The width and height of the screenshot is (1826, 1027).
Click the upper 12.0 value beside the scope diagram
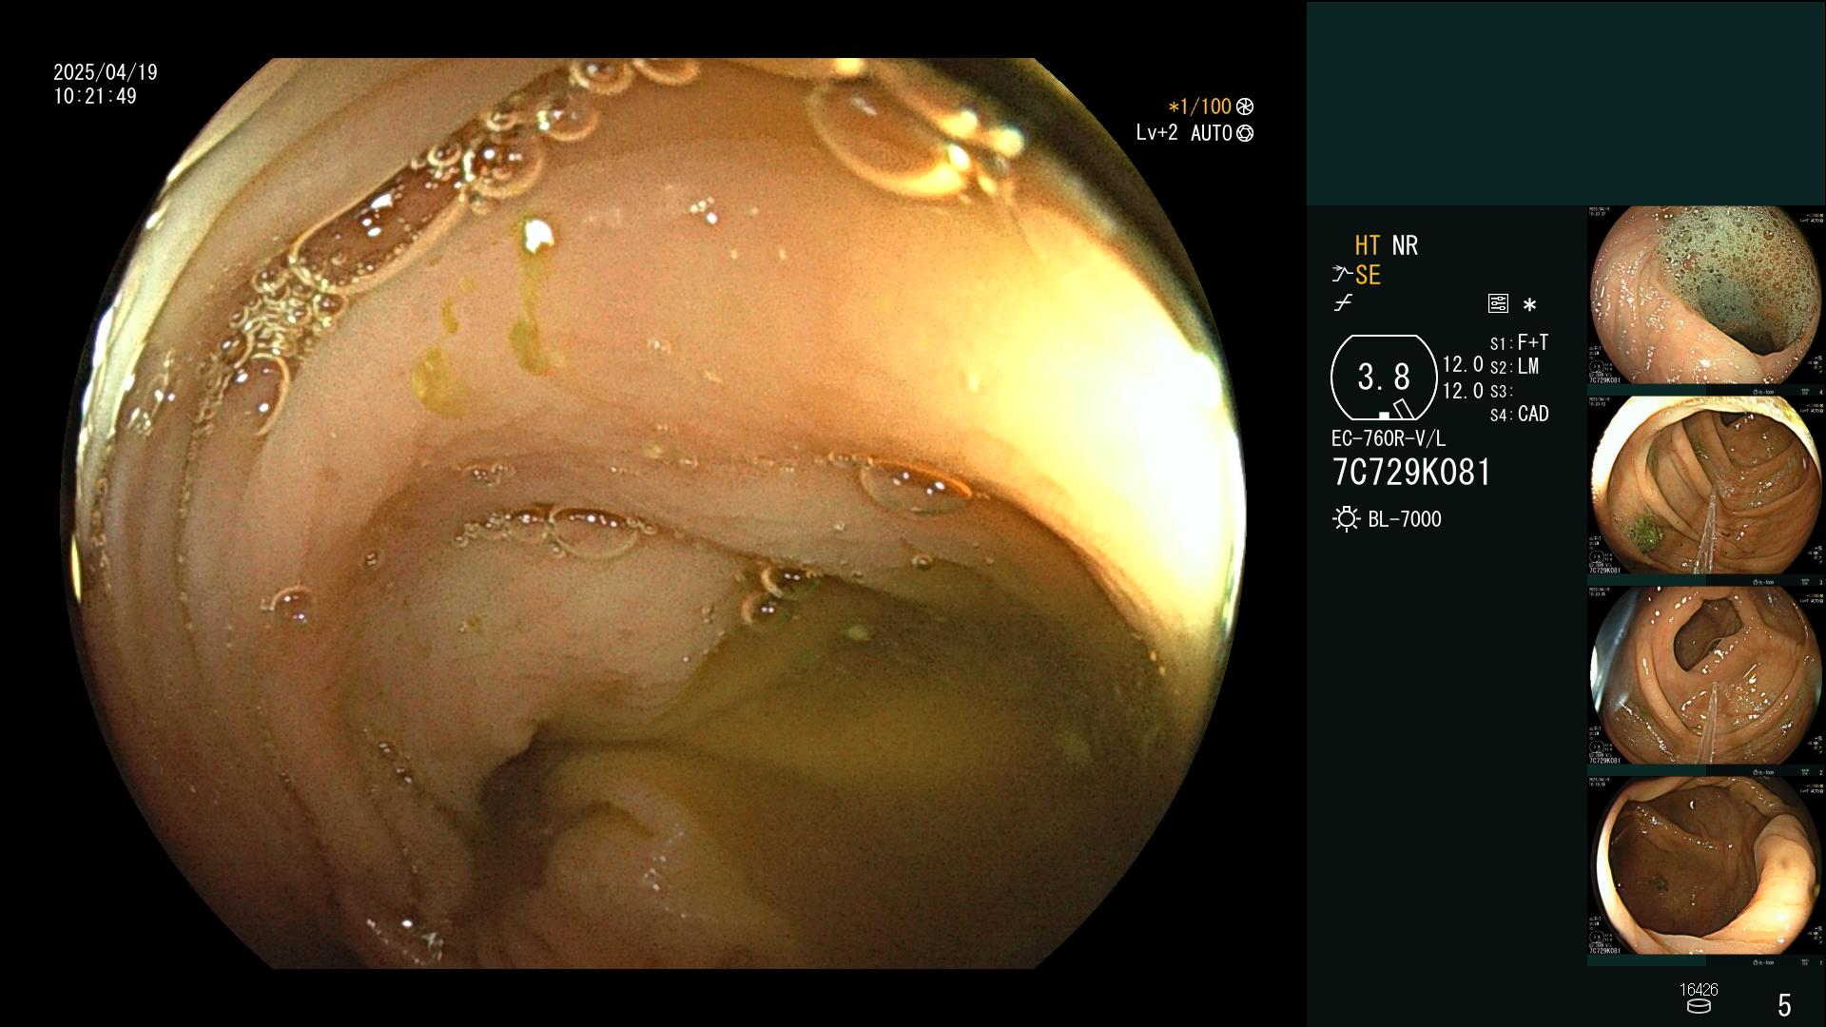[x=1463, y=364]
